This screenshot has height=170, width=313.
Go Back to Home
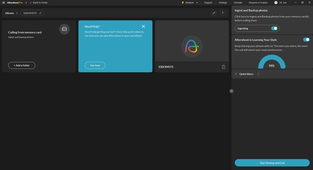pos(38,3)
